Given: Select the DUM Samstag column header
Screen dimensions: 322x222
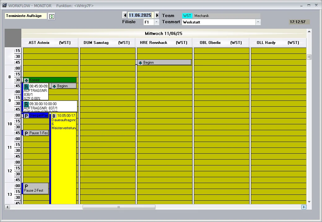Looking at the screenshot, I should [x=107, y=43].
